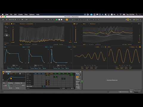Click the Filter 2 Frequency knob
Viewport: 143px width, 107px height.
click(17, 86)
